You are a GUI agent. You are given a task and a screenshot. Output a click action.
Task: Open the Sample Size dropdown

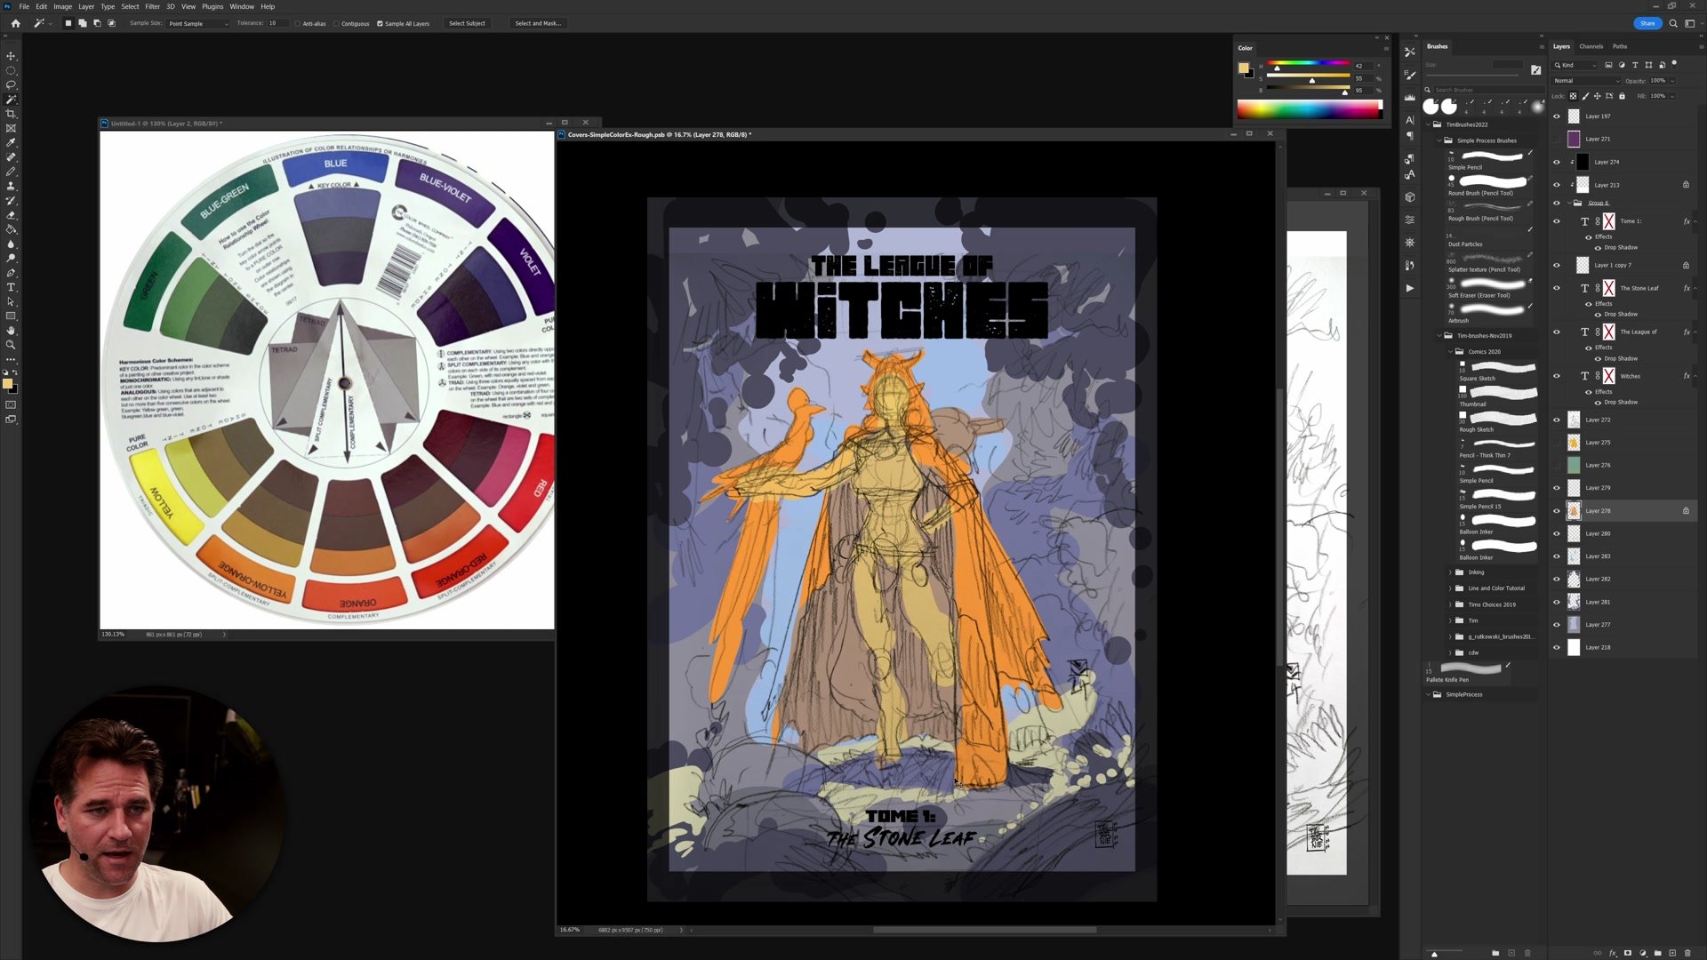[198, 24]
